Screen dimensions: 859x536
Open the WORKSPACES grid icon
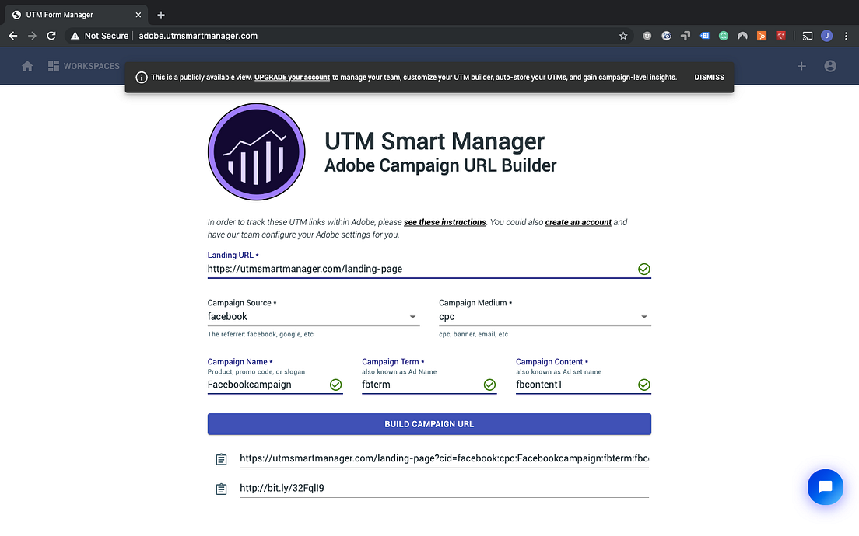[53, 66]
